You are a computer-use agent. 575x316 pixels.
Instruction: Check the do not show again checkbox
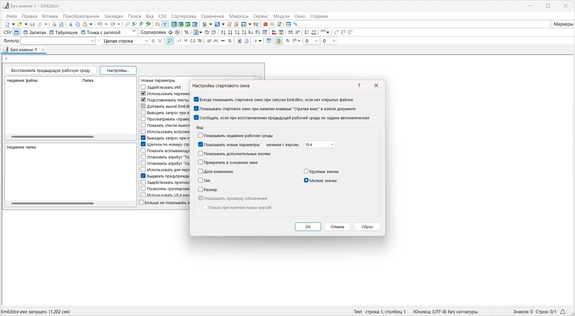(141, 203)
